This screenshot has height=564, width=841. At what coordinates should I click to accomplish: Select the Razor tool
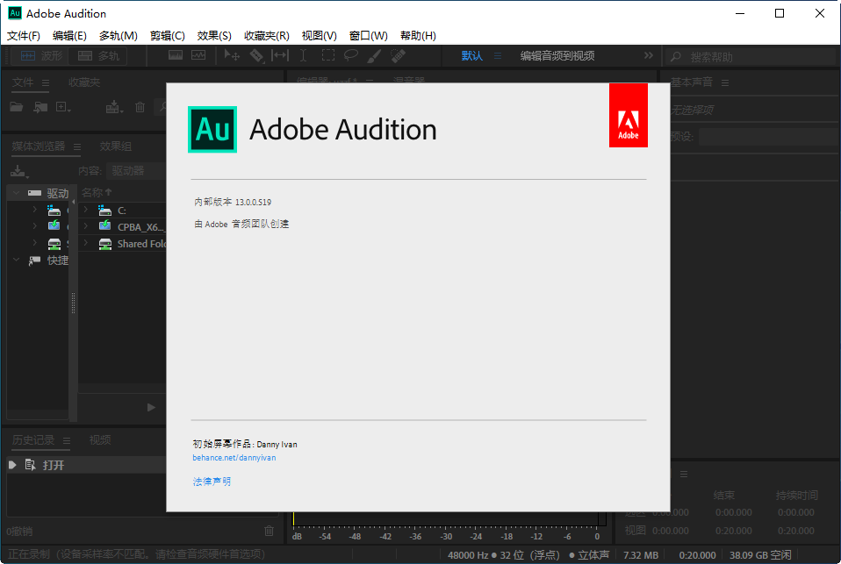256,55
